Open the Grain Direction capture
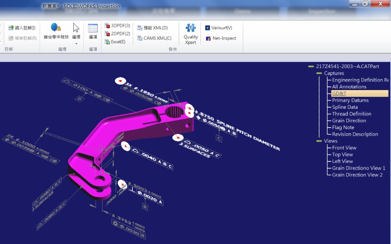 349,121
